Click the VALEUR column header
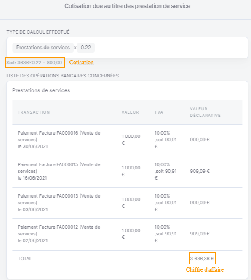The image size is (251, 280). pyautogui.click(x=130, y=112)
